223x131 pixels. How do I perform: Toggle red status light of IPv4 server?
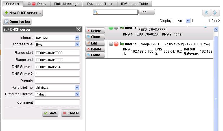116,44
